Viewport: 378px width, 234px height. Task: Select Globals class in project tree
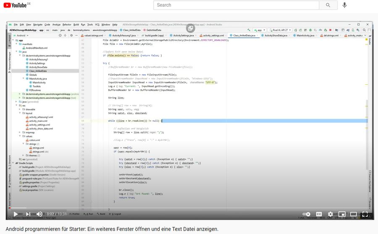tap(33, 75)
